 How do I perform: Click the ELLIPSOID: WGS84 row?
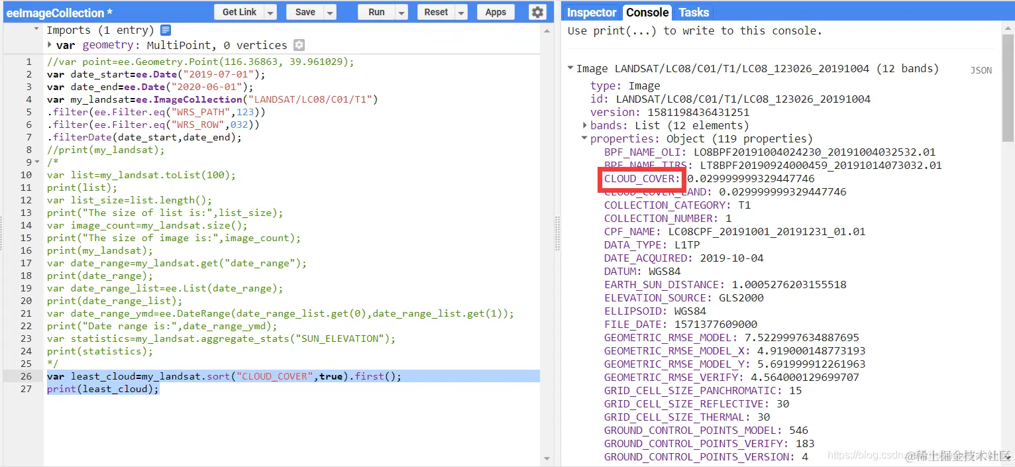click(655, 311)
